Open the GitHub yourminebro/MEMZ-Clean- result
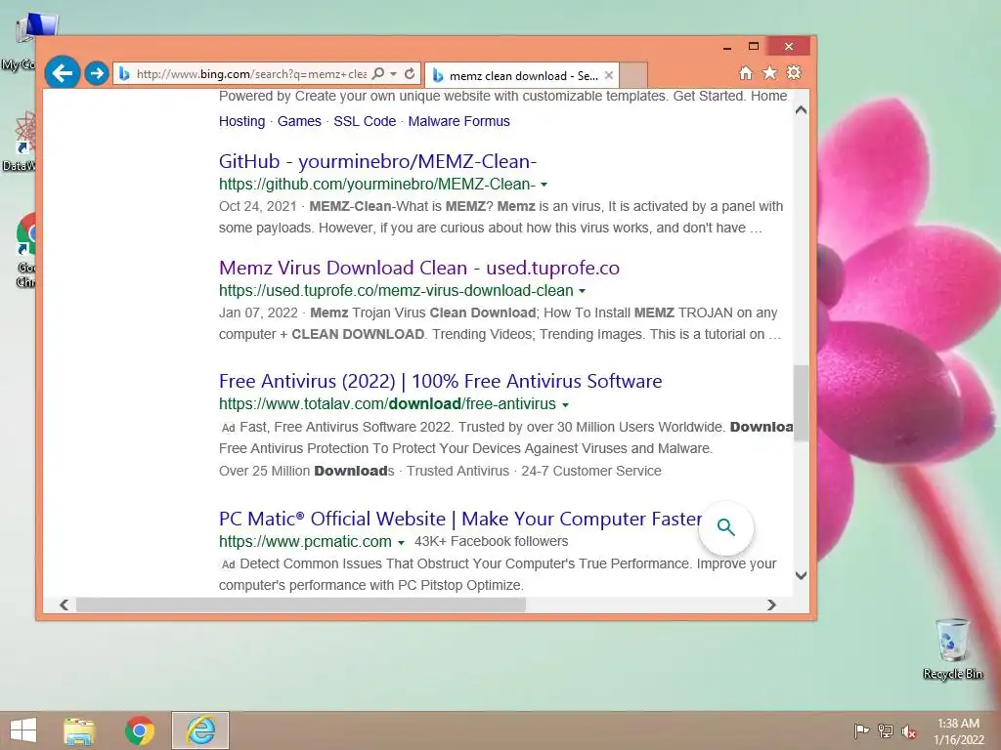1001x750 pixels. coord(378,161)
